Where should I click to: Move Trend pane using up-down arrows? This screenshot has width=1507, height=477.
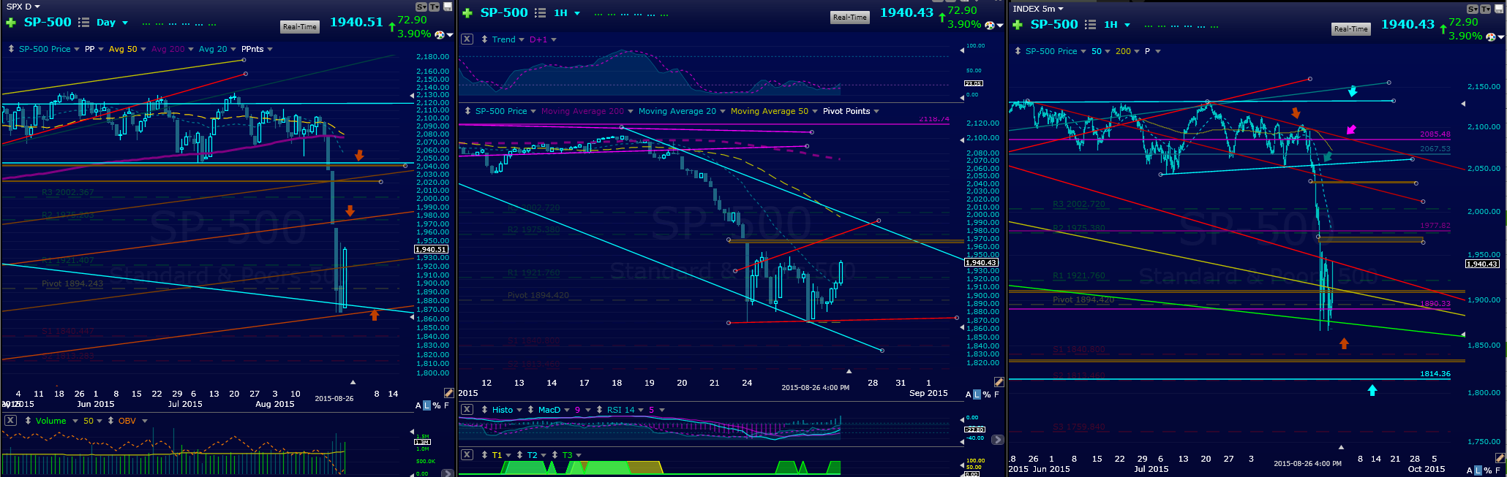point(484,39)
